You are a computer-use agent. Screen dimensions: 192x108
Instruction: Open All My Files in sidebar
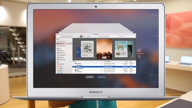coord(64,53)
